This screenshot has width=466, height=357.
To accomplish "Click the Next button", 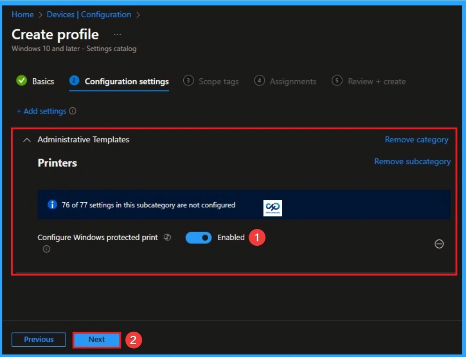I will click(97, 339).
